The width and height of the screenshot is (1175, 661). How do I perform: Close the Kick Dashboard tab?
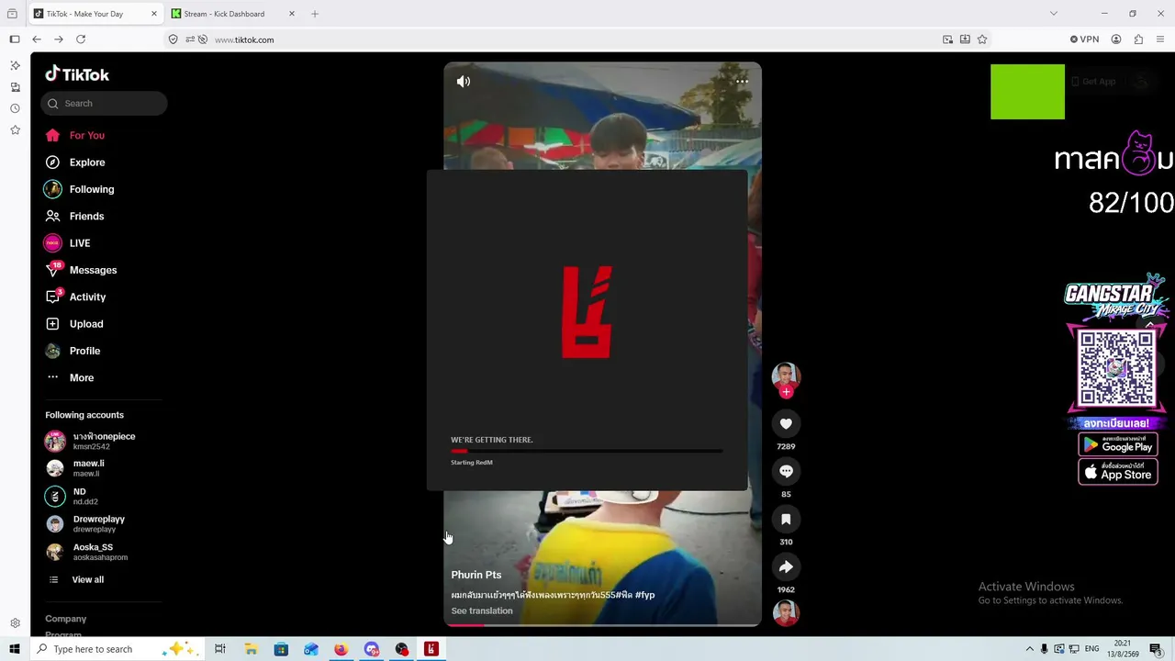292,14
